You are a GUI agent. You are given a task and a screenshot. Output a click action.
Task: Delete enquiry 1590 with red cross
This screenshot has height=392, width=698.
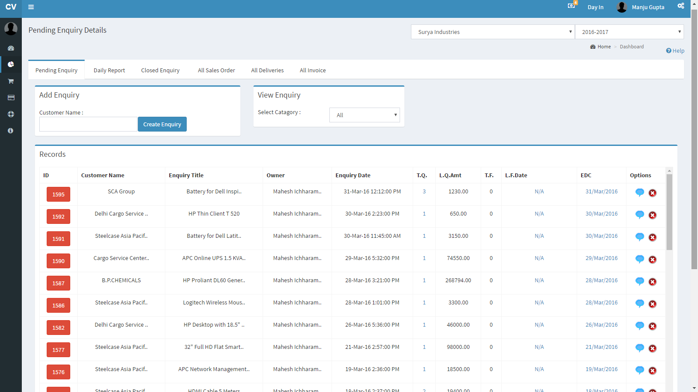coord(652,260)
